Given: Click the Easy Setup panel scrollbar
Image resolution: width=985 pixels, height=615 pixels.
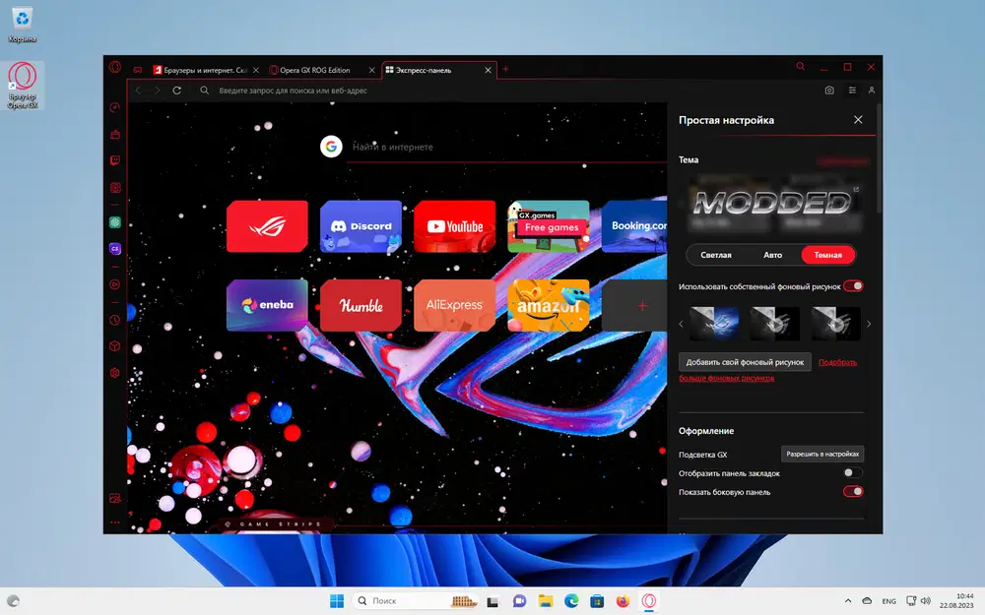Looking at the screenshot, I should coord(879,160).
